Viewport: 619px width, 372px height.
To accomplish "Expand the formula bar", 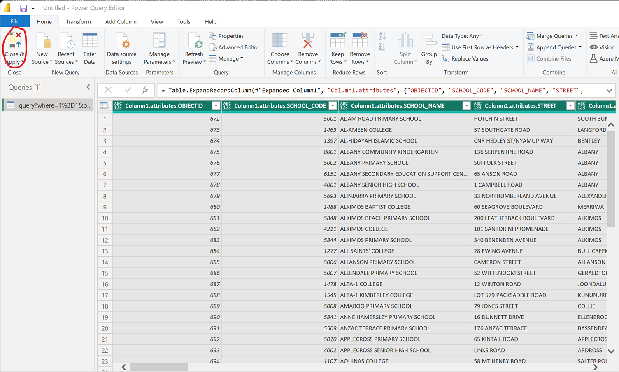I will point(609,90).
